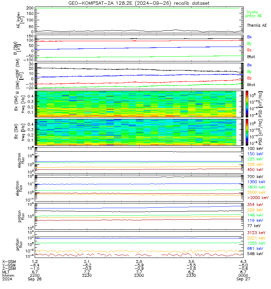The image size is (271, 289).
Task: Click the '2230' time tick label
Action: 87,275
